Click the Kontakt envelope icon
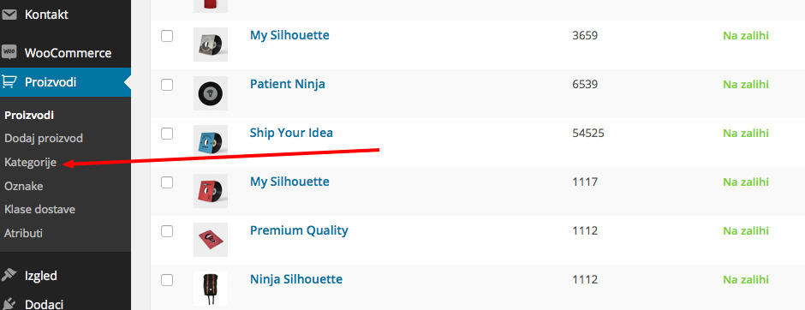Image resolution: width=805 pixels, height=310 pixels. 9,15
